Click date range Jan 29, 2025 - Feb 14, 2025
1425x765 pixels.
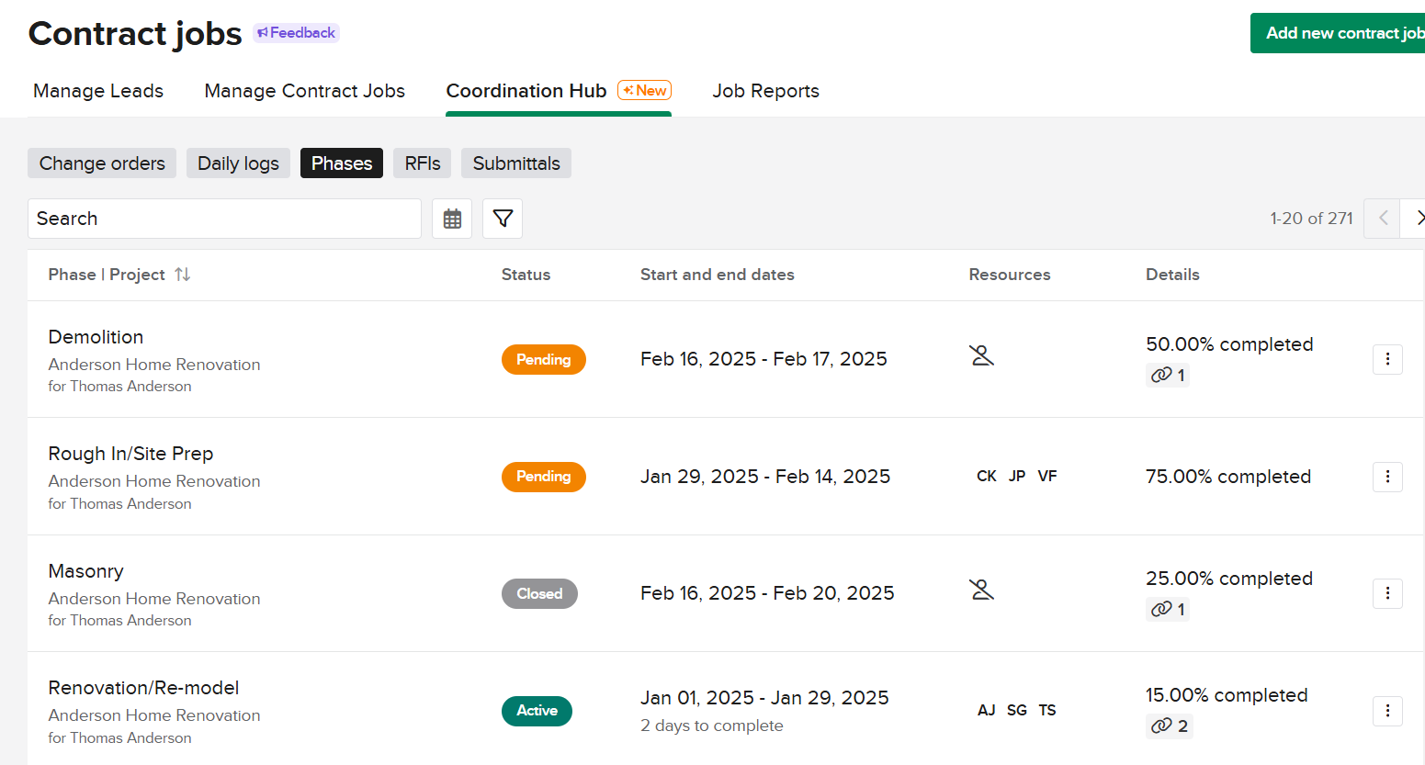(765, 477)
